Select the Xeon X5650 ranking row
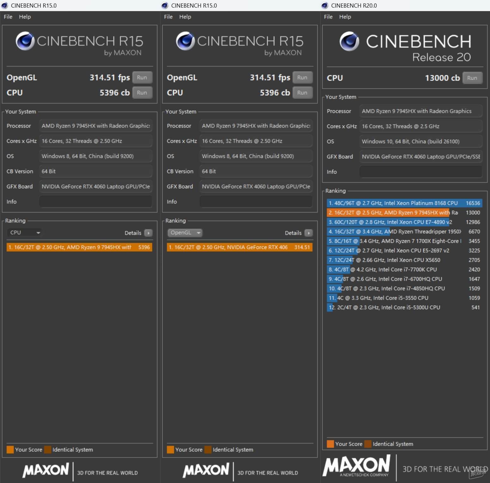The image size is (490, 483). pyautogui.click(x=404, y=260)
